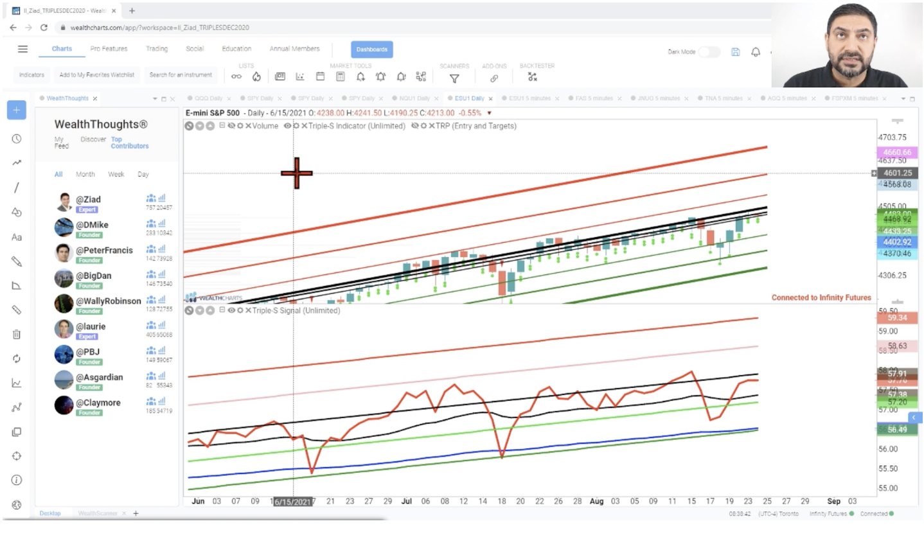Screen dimensions: 924x537
Task: Toggle visibility of the Volume indicator
Action: pyautogui.click(x=231, y=126)
